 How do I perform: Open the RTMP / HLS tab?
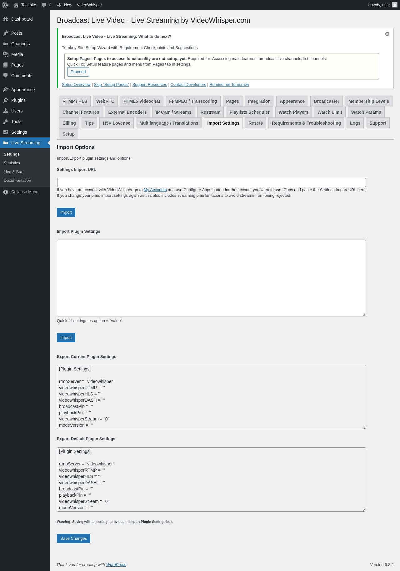click(x=75, y=101)
